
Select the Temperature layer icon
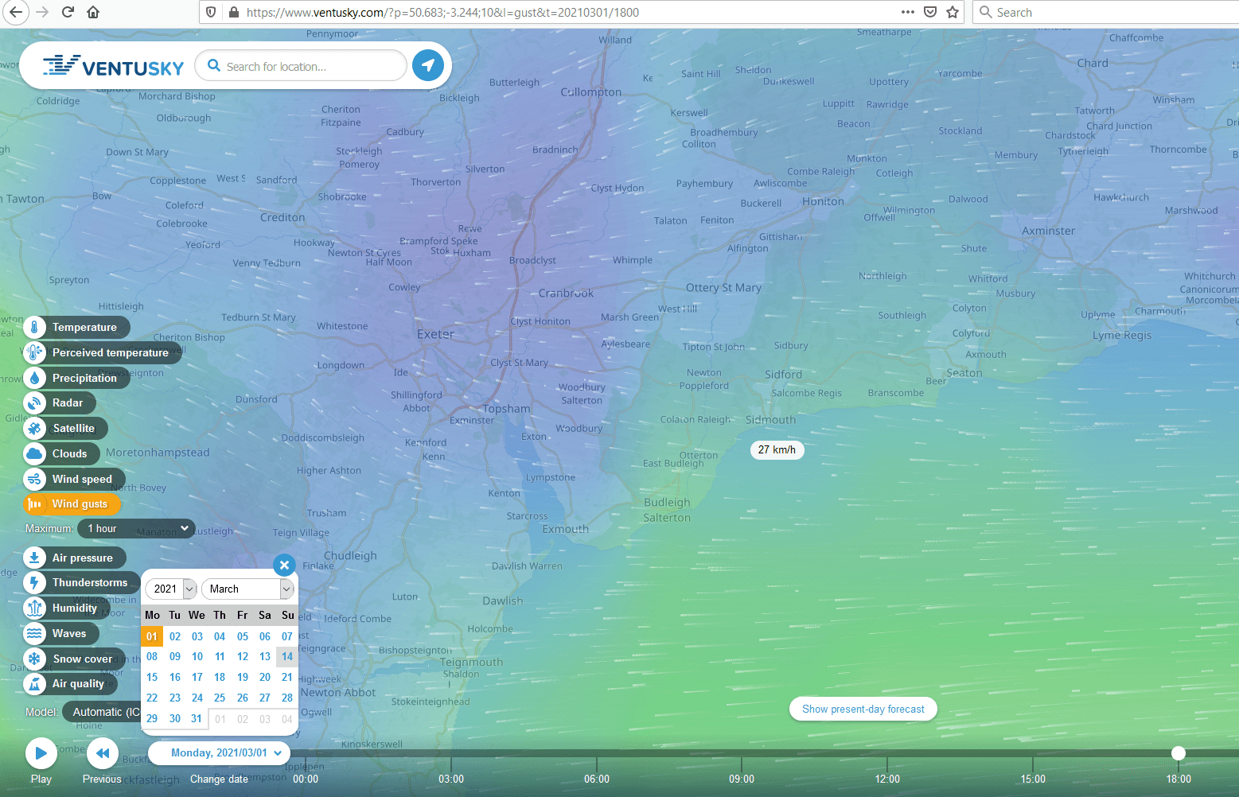[x=34, y=327]
